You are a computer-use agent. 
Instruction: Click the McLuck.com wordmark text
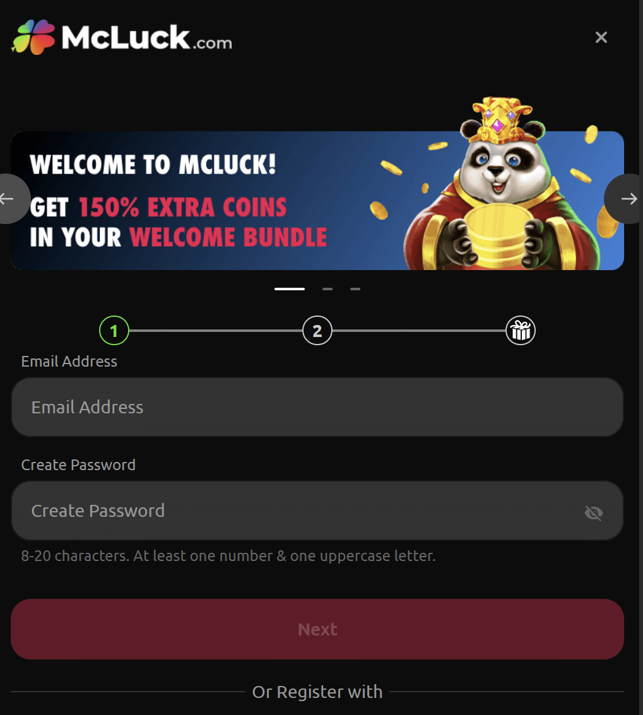[x=147, y=37]
